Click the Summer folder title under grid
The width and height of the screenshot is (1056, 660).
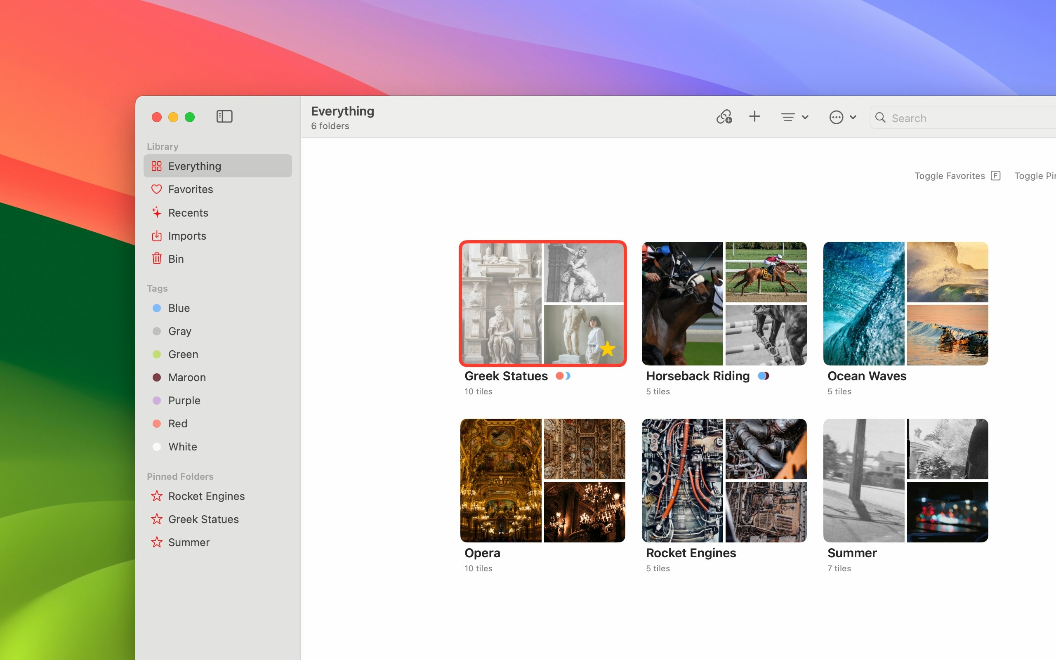tap(852, 553)
